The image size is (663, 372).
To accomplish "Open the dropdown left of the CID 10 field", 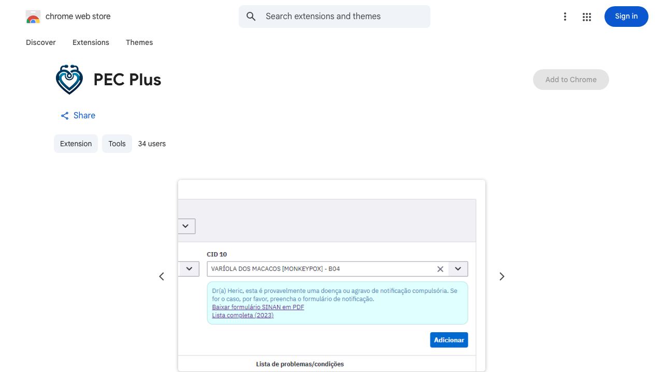I will pos(189,269).
